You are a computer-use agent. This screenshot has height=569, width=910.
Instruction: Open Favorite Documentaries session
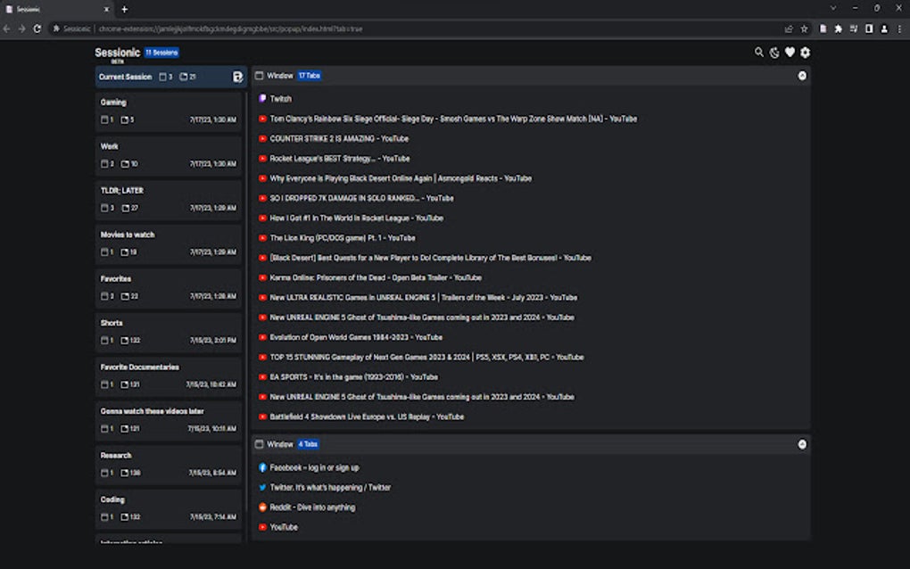tap(169, 375)
